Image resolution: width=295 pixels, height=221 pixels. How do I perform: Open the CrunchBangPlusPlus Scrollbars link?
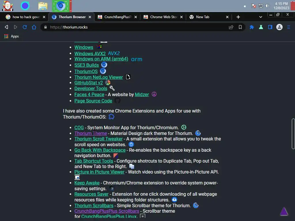pos(107,211)
